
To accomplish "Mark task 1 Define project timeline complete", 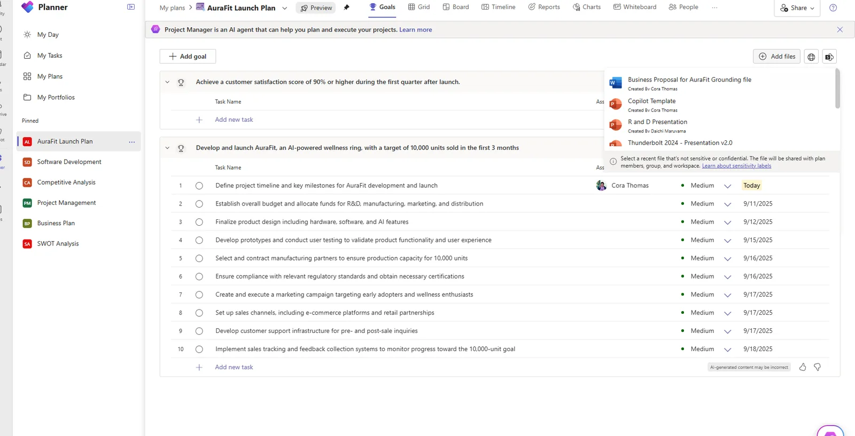I will (199, 186).
